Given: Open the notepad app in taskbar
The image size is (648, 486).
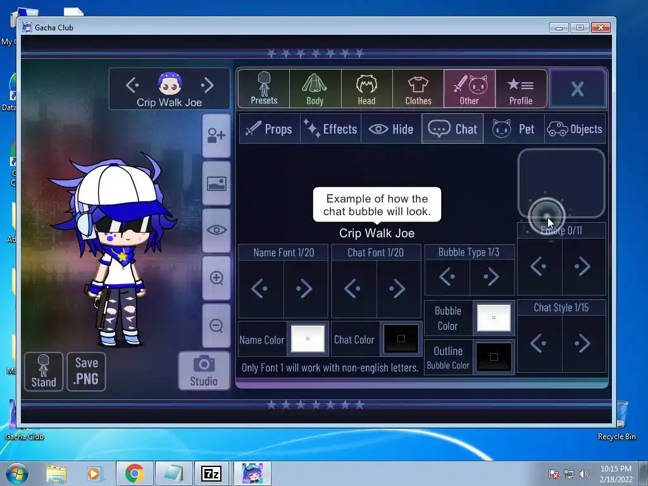Looking at the screenshot, I should [x=173, y=473].
